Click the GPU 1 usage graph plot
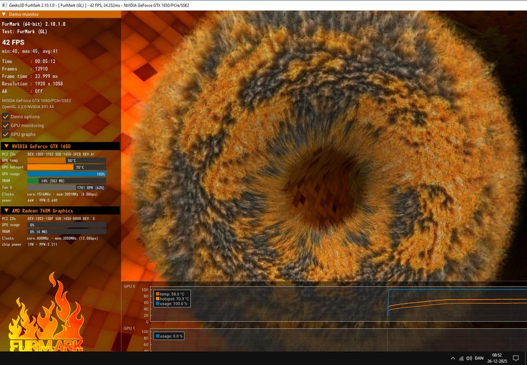Image resolution: width=527 pixels, height=365 pixels. tap(339, 340)
